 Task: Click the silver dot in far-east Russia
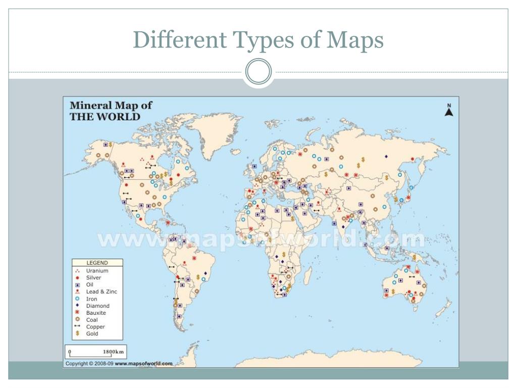click(412, 159)
